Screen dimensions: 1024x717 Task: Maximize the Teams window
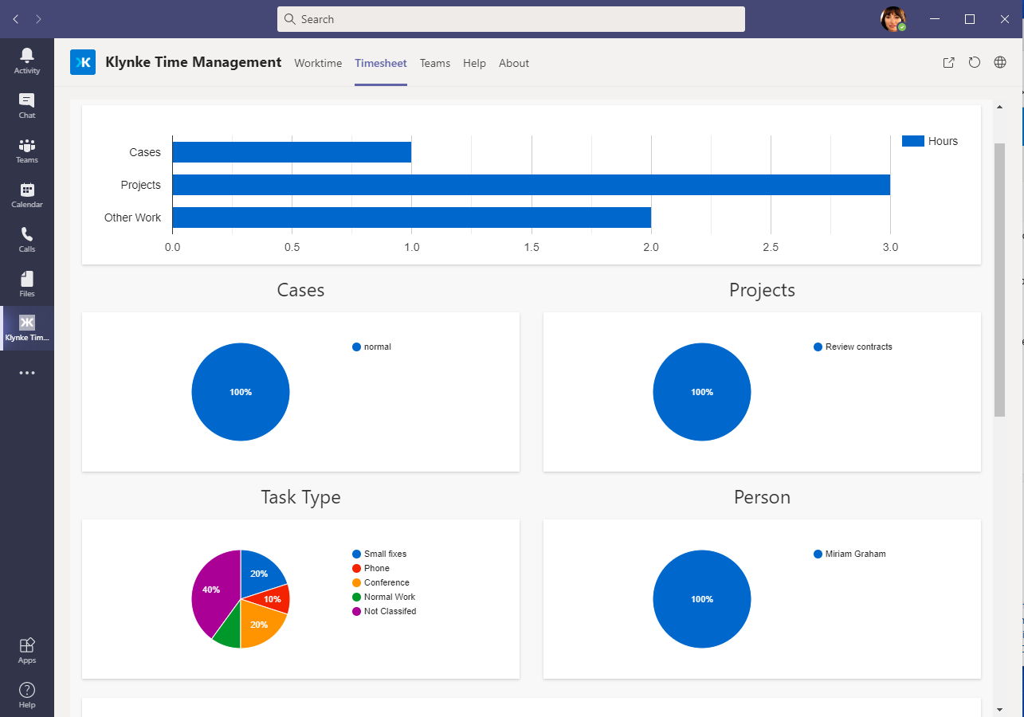click(x=970, y=19)
